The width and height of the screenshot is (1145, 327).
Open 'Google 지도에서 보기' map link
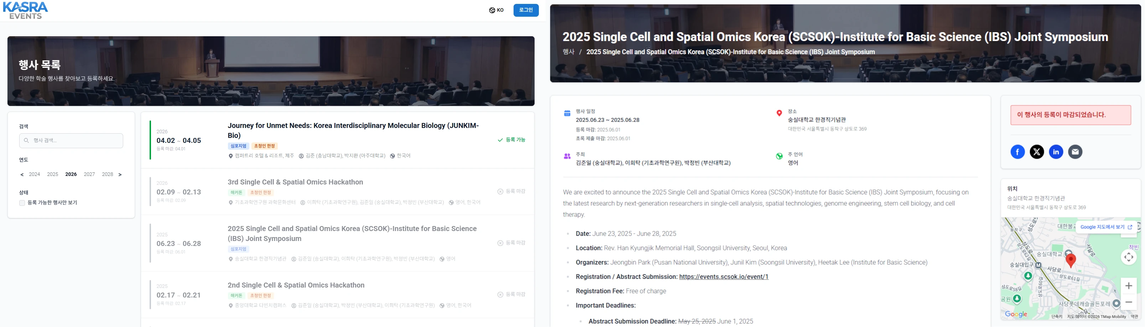coord(1105,227)
